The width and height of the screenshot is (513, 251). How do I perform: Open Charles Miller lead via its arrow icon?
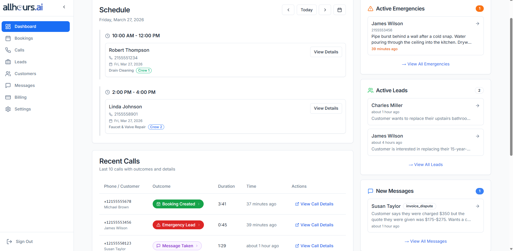pyautogui.click(x=478, y=106)
